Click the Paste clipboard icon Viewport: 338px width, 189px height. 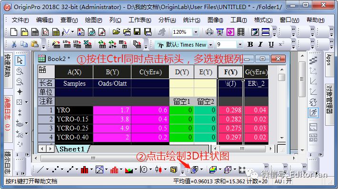click(35, 44)
